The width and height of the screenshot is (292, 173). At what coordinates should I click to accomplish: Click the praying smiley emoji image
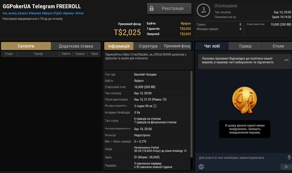244,100
